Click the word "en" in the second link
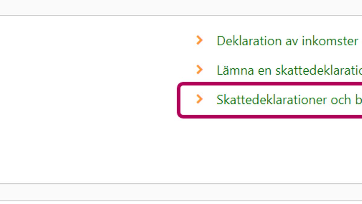Image resolution: width=362 pixels, height=204 pixels. coord(265,70)
